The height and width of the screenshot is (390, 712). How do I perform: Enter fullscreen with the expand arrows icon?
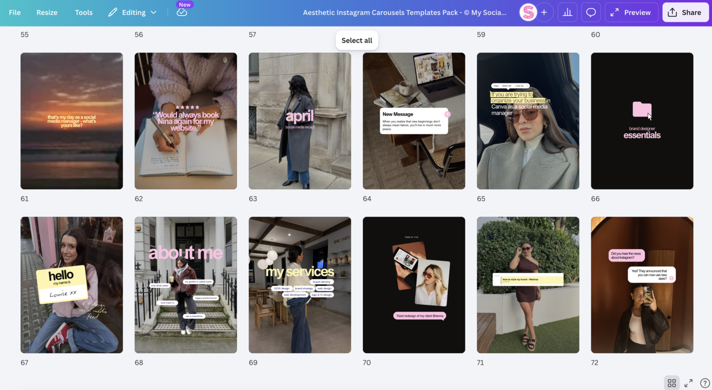tap(689, 383)
